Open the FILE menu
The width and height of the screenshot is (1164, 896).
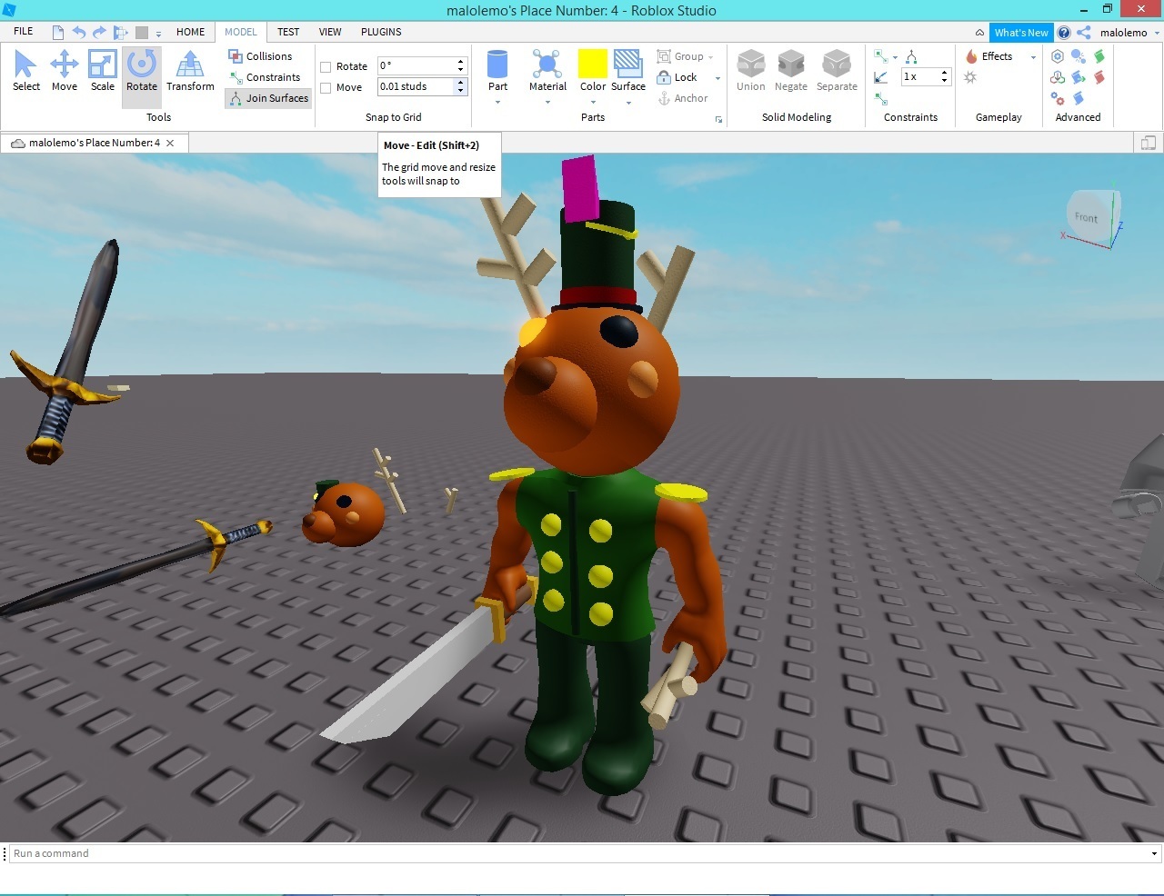[24, 32]
